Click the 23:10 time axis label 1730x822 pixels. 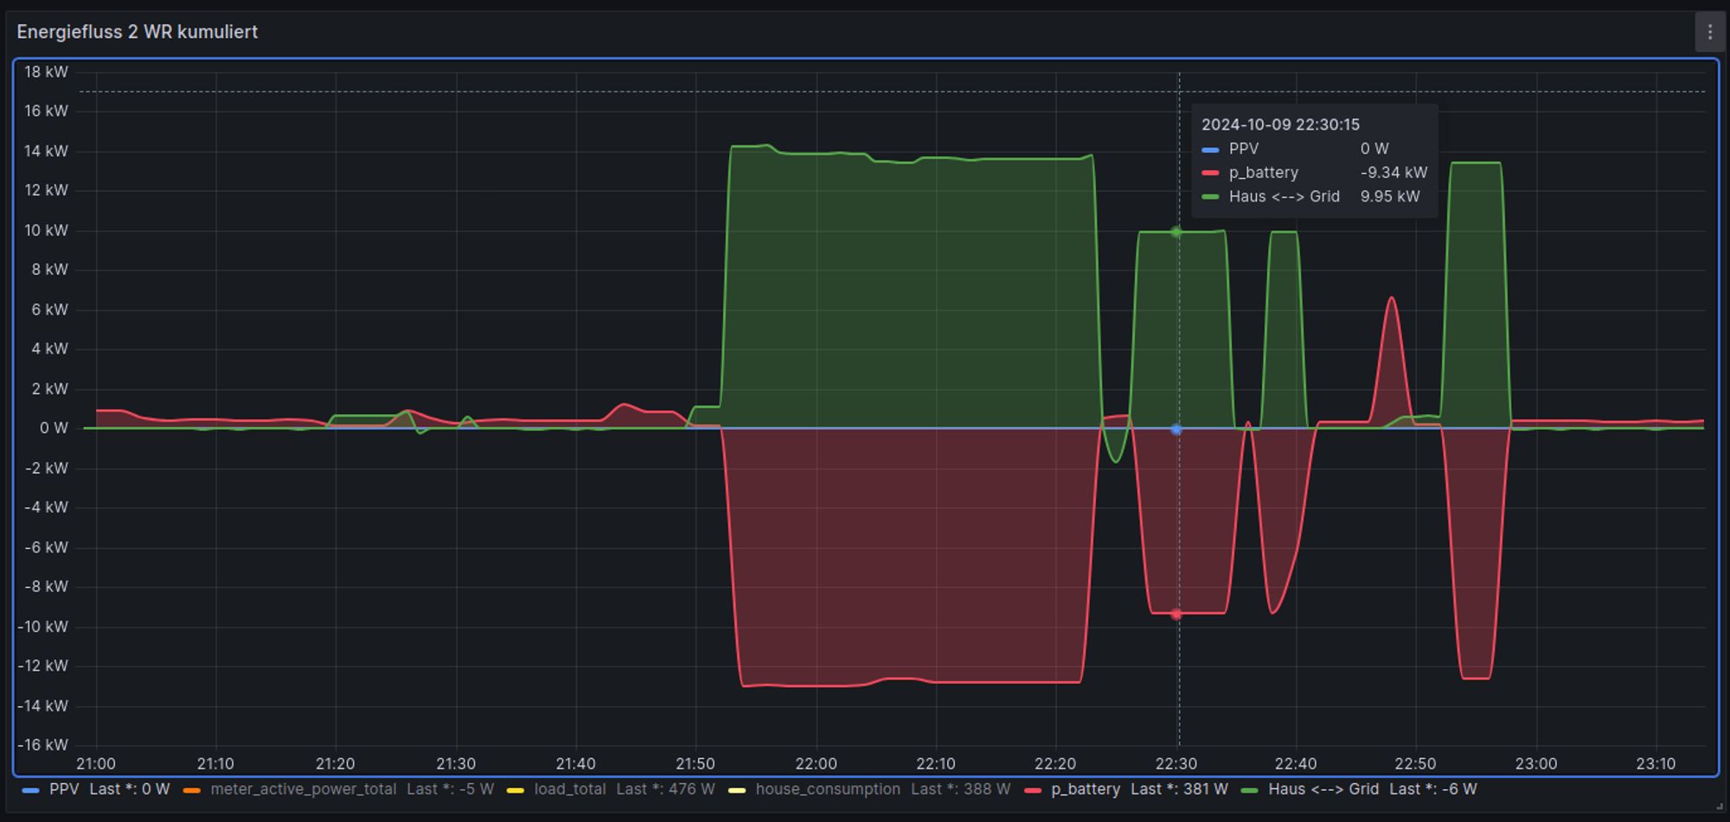pos(1656,764)
